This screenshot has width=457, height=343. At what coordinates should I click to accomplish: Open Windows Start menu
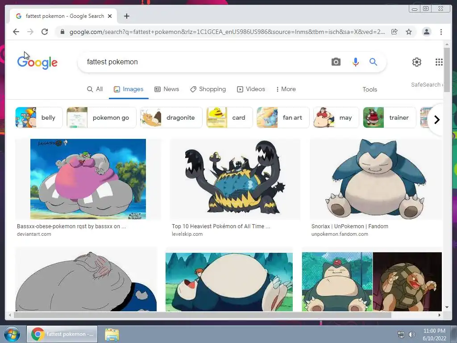[12, 334]
